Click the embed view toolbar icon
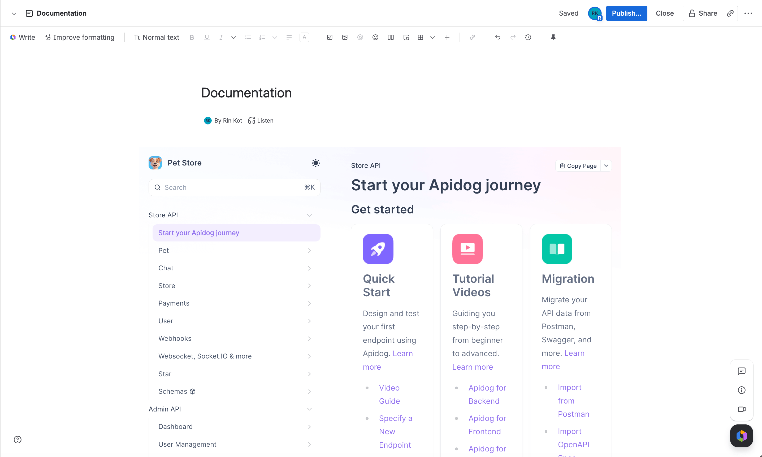The height and width of the screenshot is (457, 762). point(406,37)
